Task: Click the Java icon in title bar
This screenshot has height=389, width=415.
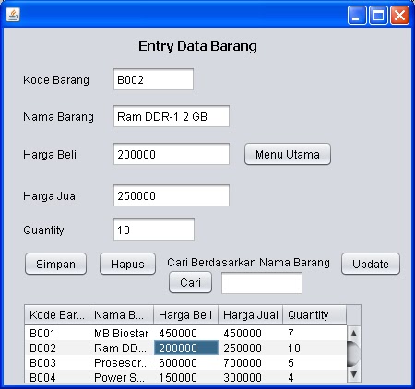Action: (13, 15)
